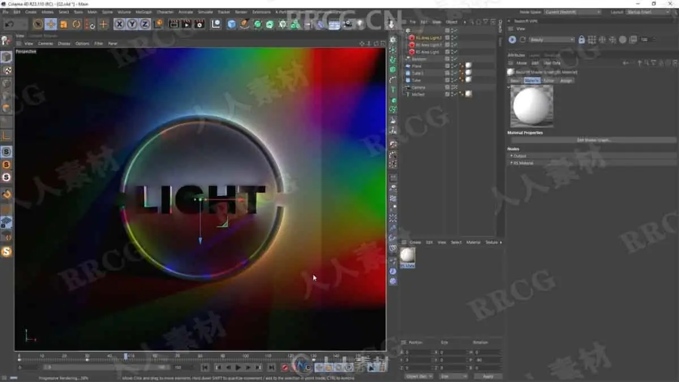Click the bottom-most orange S icon
Viewport: 679px width, 382px height.
click(7, 252)
